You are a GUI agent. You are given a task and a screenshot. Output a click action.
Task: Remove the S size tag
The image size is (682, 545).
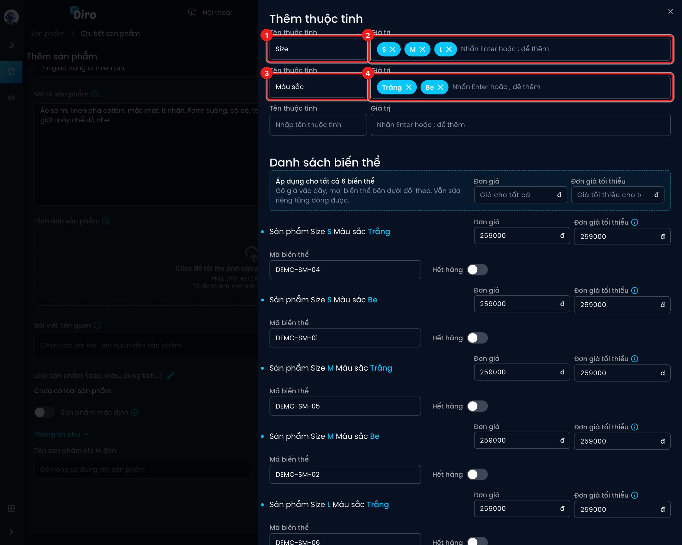(392, 49)
